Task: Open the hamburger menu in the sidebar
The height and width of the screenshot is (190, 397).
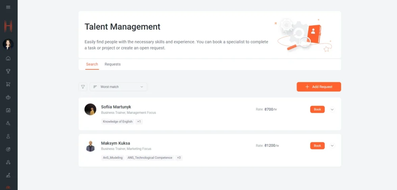Action: 8,7
